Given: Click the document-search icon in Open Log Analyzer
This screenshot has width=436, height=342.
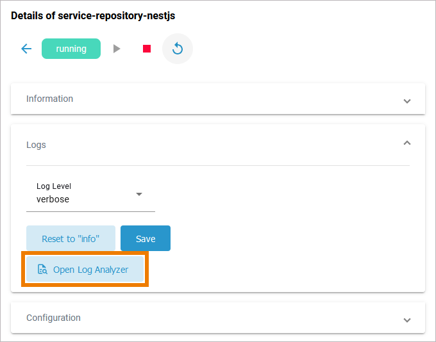Looking at the screenshot, I should 42,270.
